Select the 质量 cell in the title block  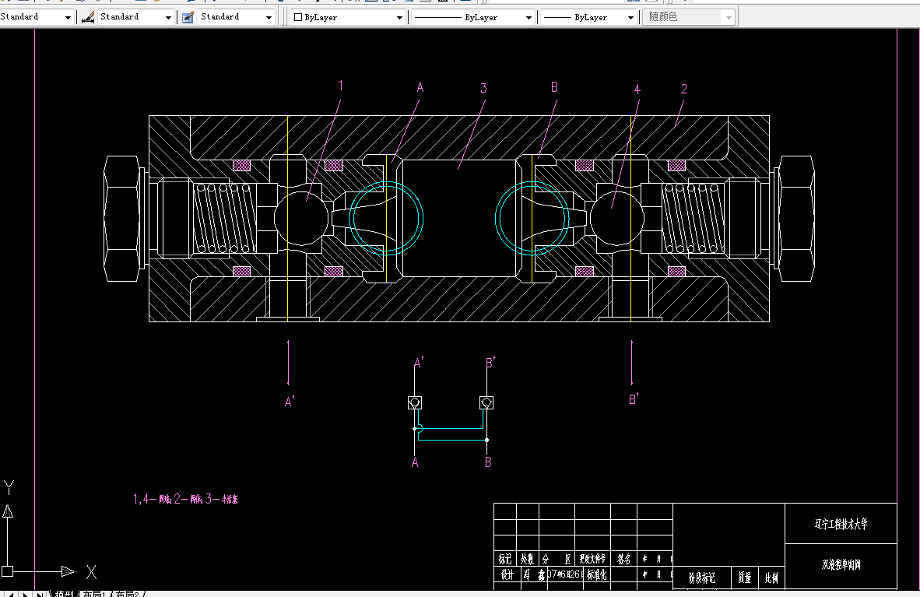[745, 578]
